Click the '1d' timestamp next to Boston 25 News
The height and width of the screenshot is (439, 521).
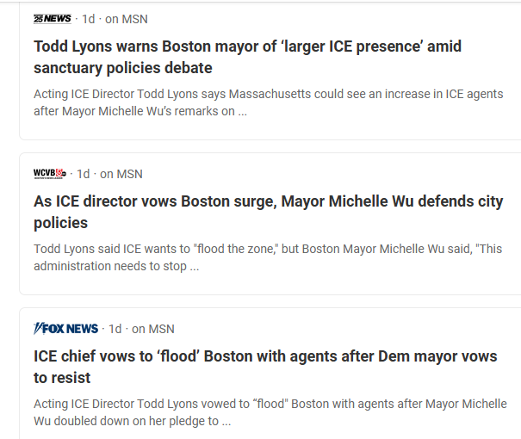click(x=88, y=19)
